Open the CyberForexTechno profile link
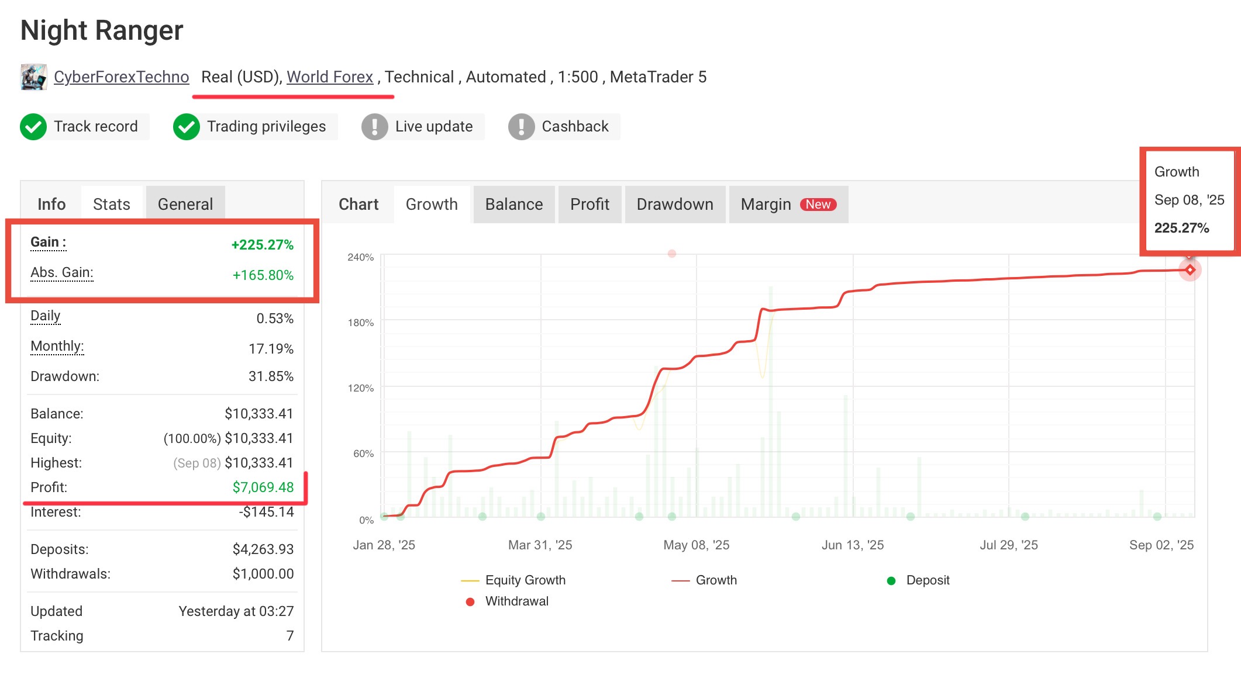 121,77
